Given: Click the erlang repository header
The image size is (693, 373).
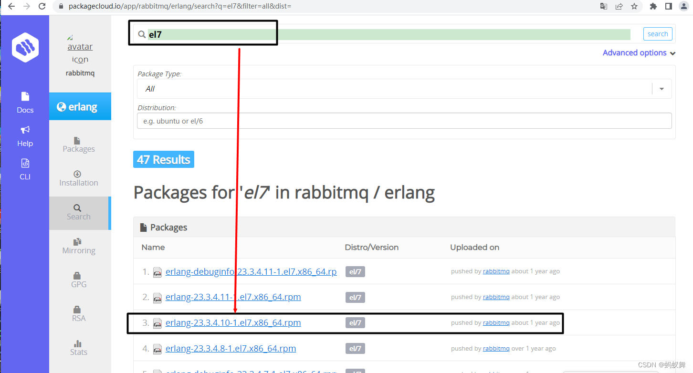Looking at the screenshot, I should tap(80, 106).
